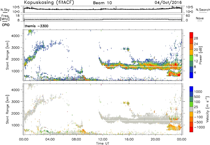Click the 'themis -3300' text
This screenshot has width=210, height=145.
coord(36,26)
